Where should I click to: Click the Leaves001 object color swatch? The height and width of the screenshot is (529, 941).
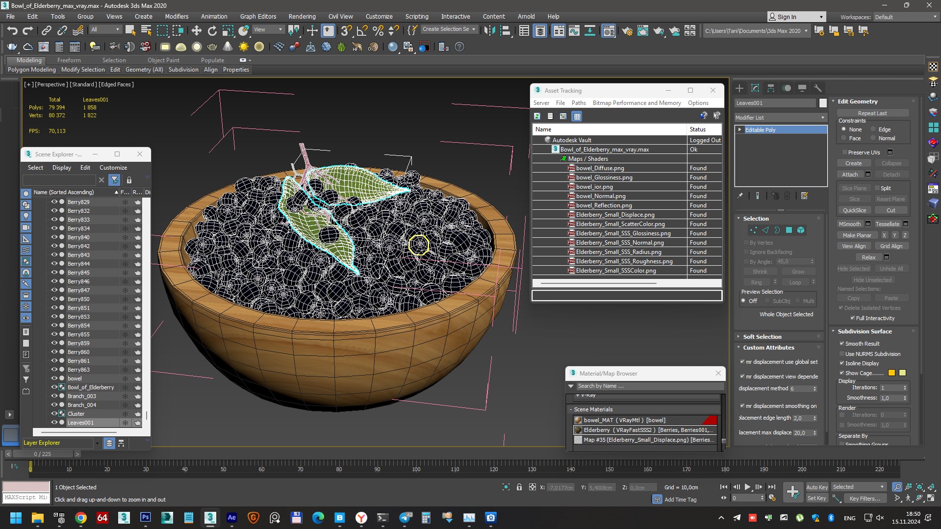823,103
